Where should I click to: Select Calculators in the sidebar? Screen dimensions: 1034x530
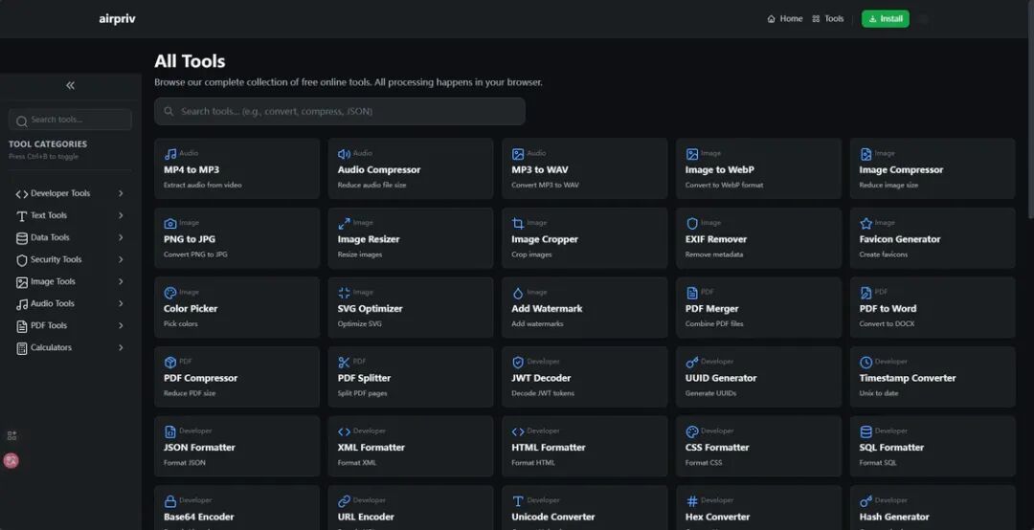(x=70, y=347)
